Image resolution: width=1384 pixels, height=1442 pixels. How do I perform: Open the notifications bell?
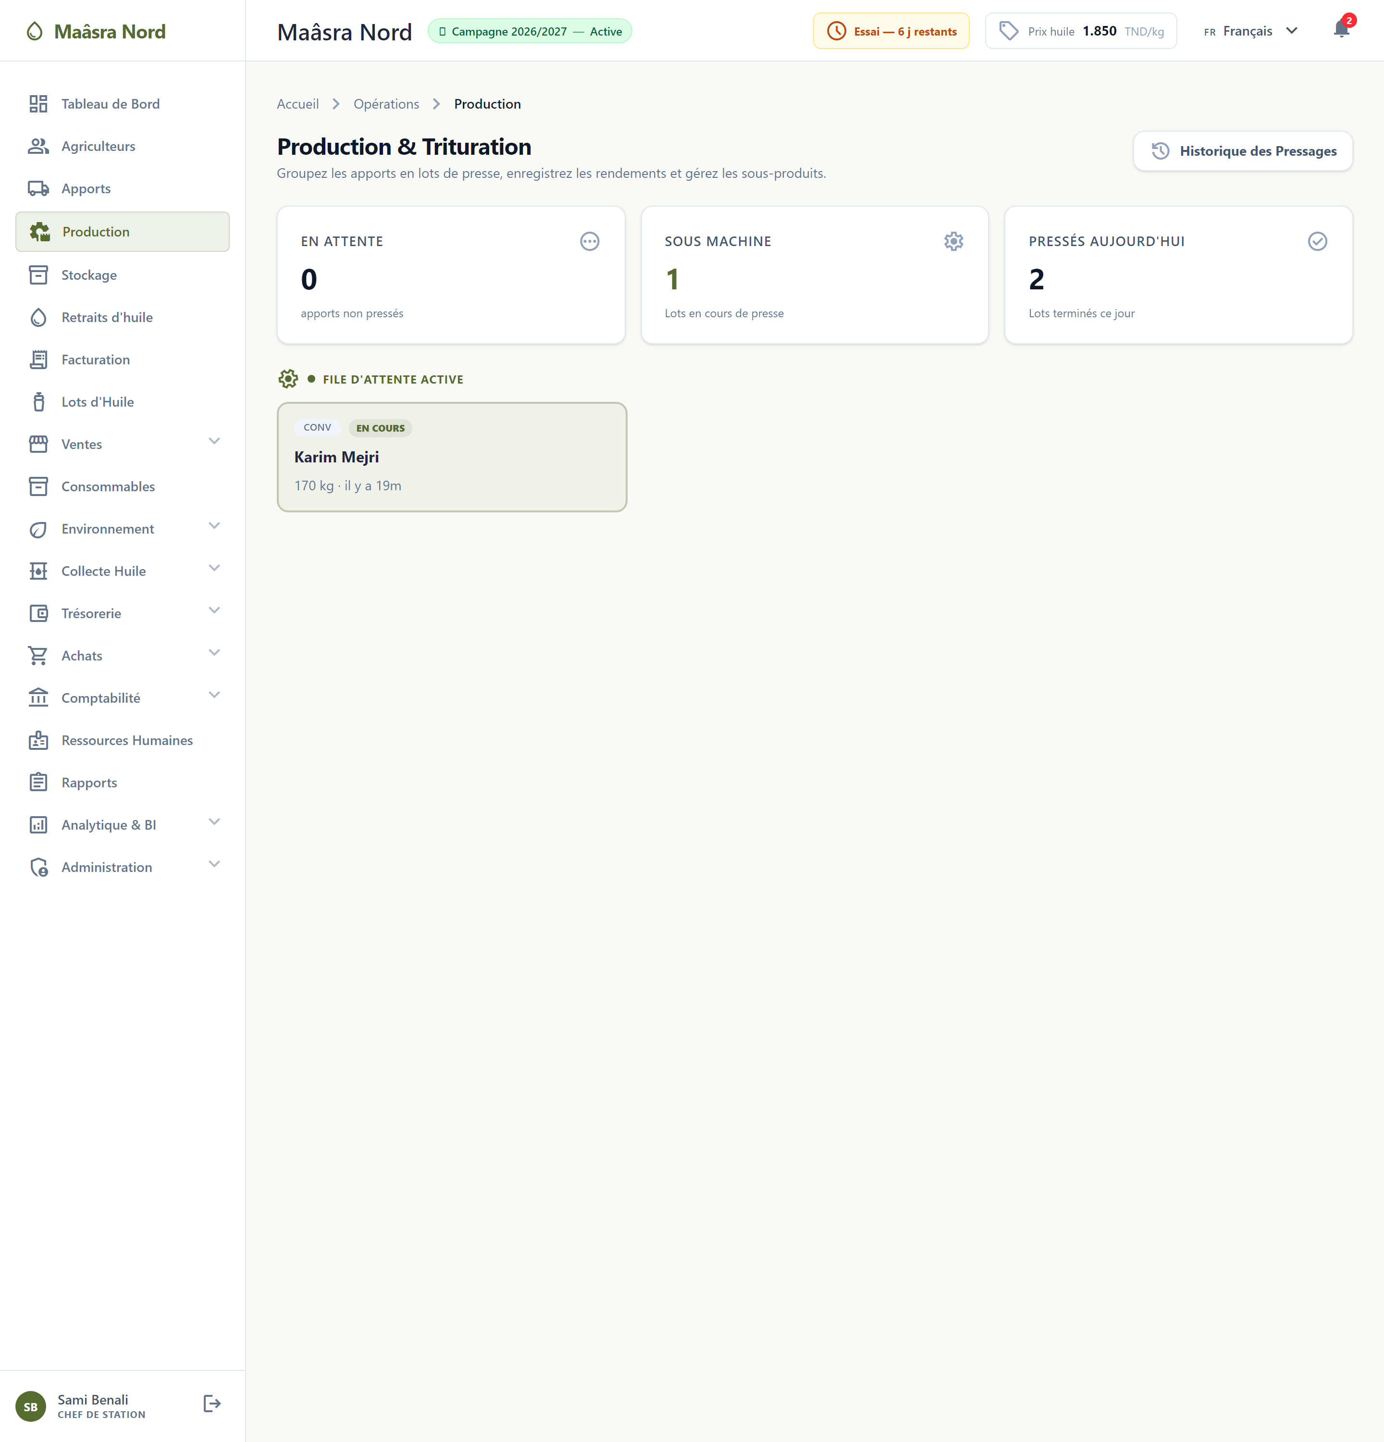point(1341,30)
